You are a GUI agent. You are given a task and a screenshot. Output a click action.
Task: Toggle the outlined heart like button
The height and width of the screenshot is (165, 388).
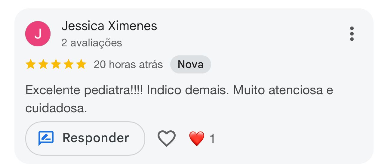point(167,139)
